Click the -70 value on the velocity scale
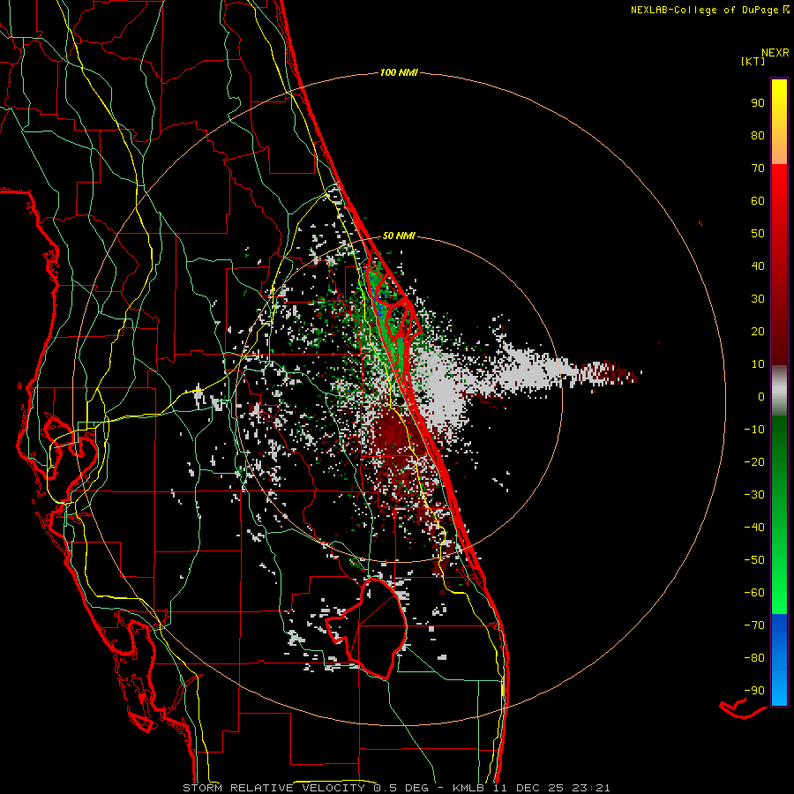The image size is (794, 794). pos(754,625)
